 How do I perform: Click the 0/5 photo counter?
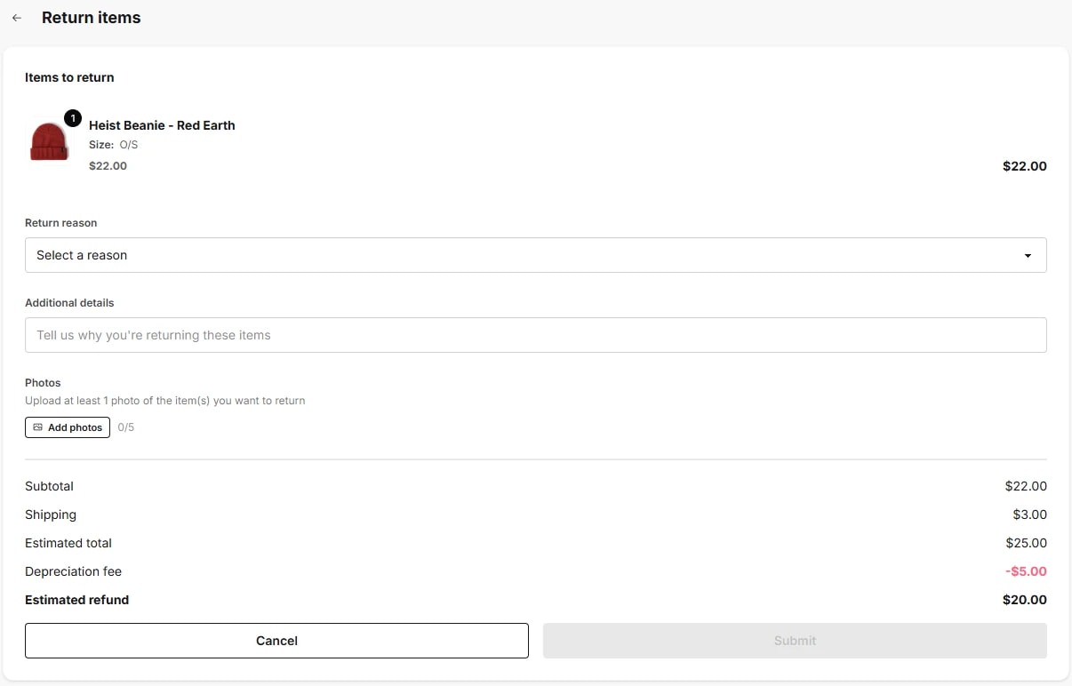pyautogui.click(x=126, y=427)
